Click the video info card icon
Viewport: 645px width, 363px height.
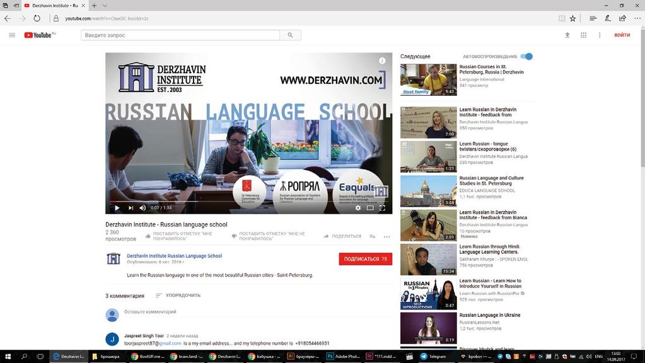click(382, 61)
